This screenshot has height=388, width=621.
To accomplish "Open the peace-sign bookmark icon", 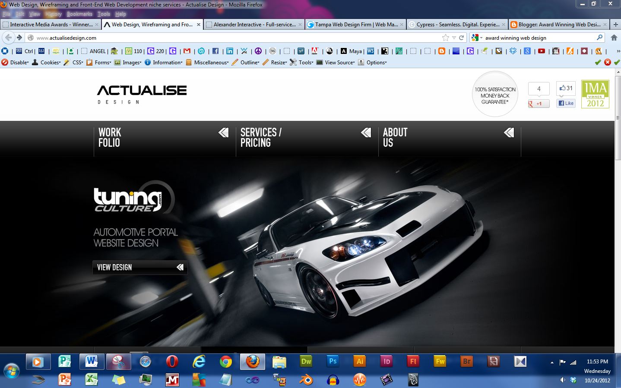I will 258,51.
